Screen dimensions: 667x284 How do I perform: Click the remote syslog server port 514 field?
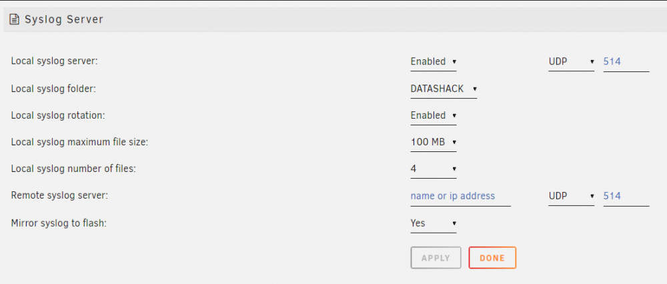(626, 197)
